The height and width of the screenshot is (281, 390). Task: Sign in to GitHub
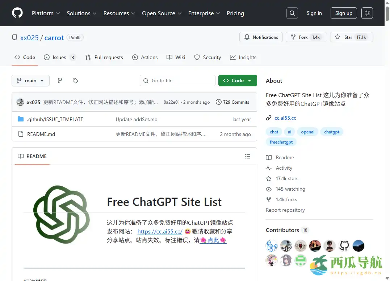(x=314, y=13)
